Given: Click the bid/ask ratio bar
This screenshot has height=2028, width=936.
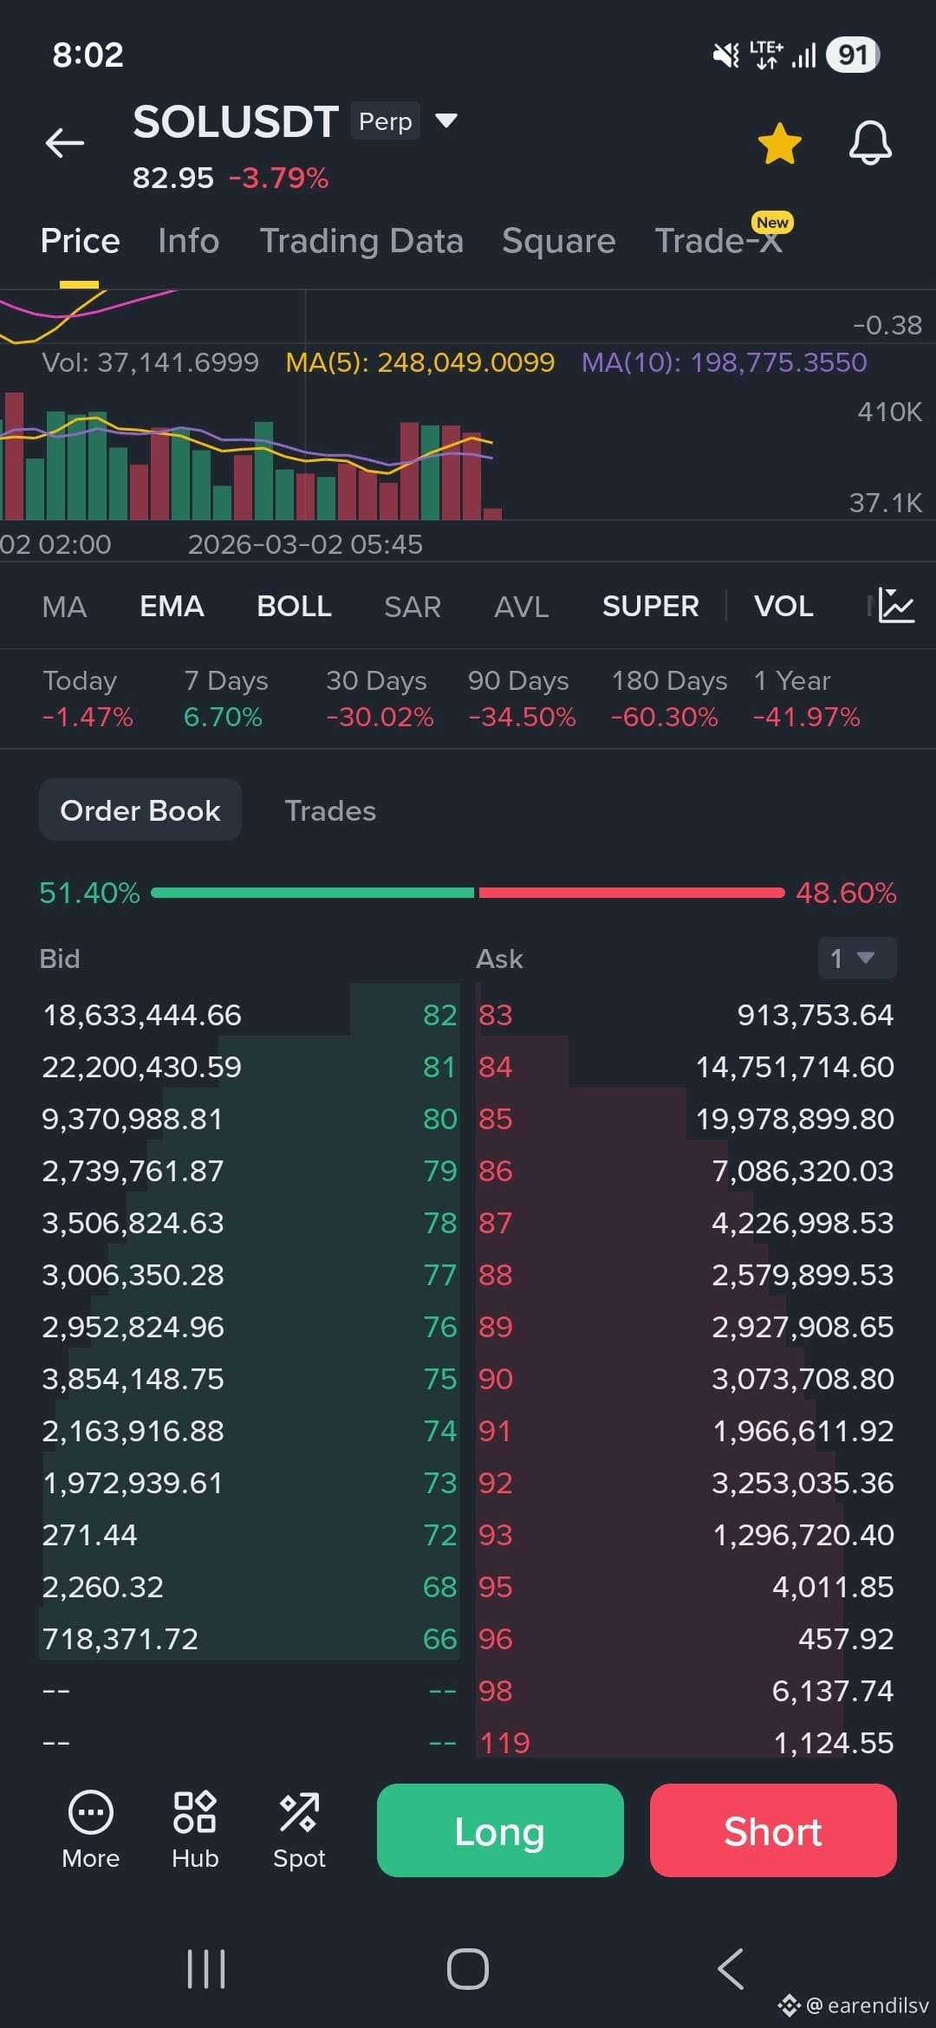Looking at the screenshot, I should 468,893.
